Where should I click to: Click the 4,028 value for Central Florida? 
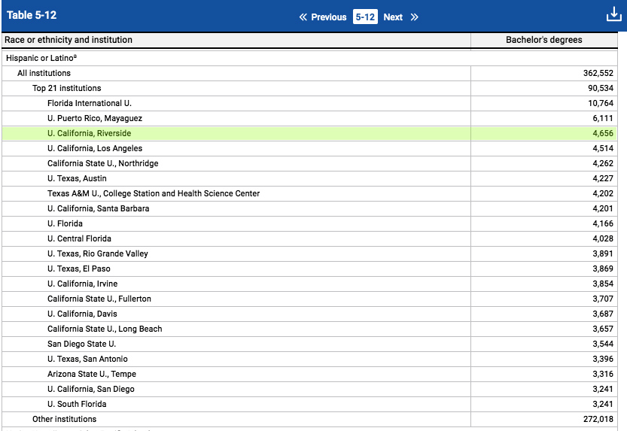(x=603, y=239)
